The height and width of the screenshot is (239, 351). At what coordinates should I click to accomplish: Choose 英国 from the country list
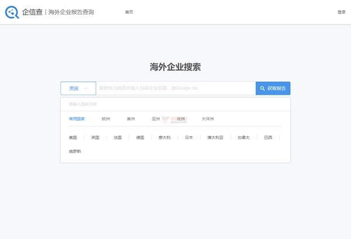point(95,137)
